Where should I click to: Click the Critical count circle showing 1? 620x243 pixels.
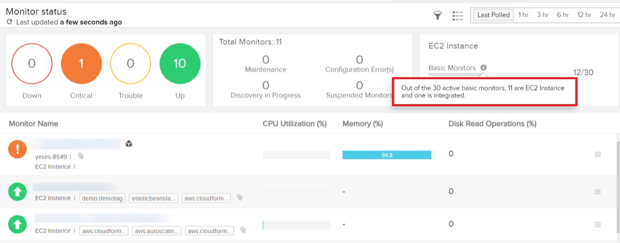(x=81, y=63)
